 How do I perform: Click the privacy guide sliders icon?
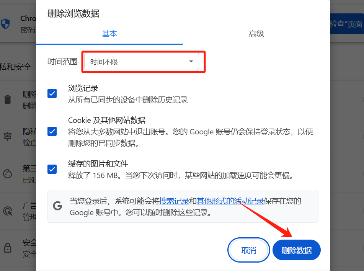tap(8, 137)
